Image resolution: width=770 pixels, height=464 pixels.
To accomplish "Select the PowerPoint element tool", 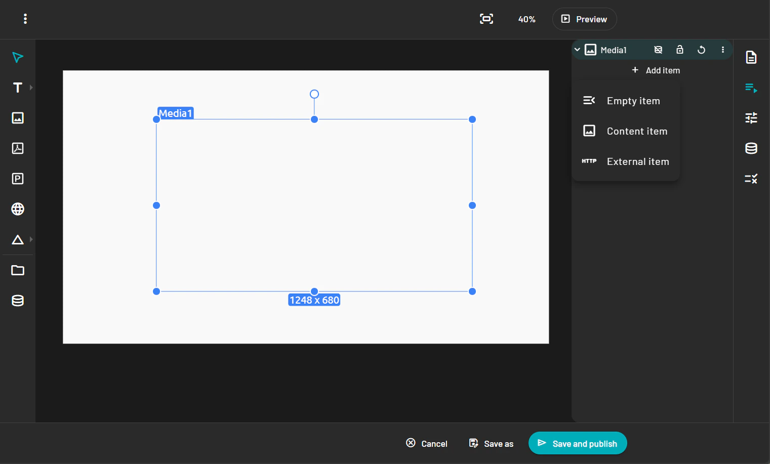I will pos(18,179).
